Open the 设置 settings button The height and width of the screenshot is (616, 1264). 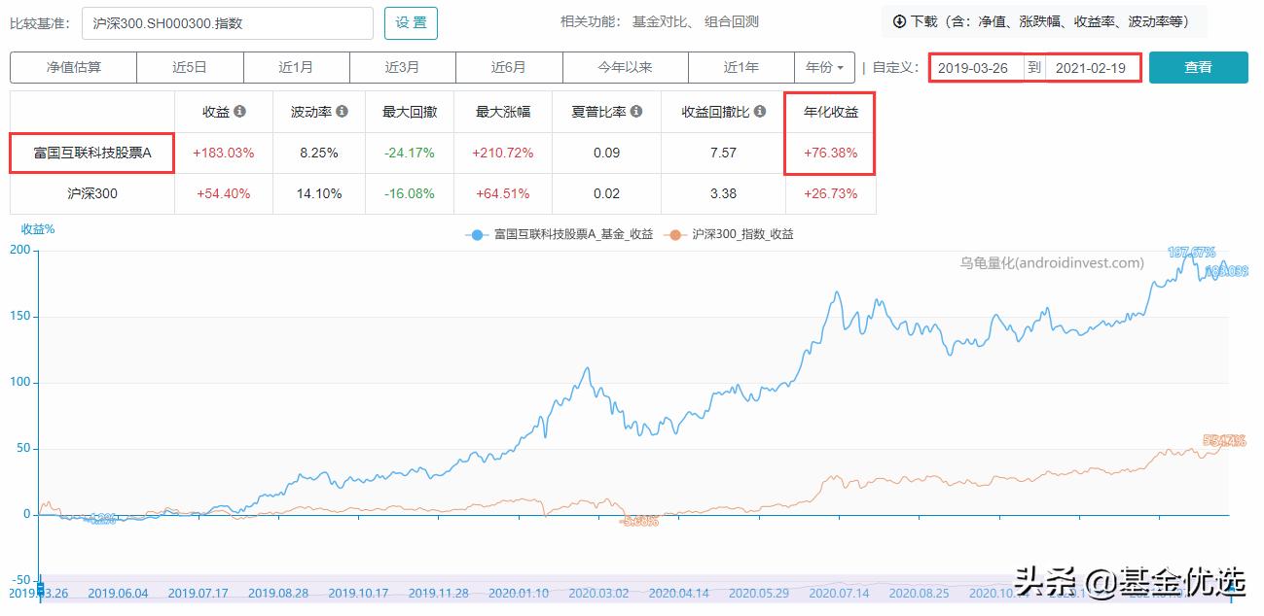[410, 21]
